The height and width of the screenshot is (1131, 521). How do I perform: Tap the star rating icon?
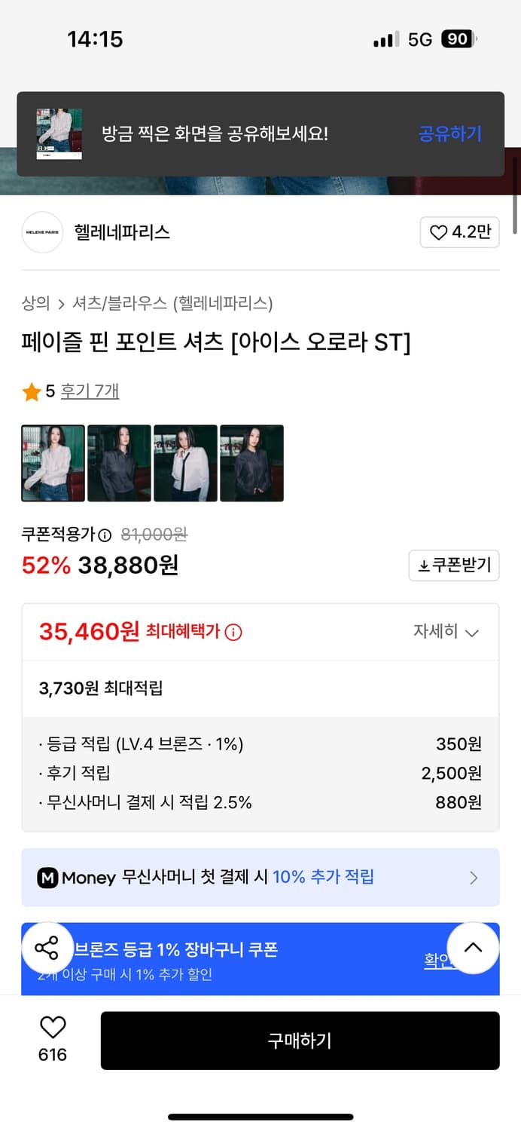click(31, 391)
